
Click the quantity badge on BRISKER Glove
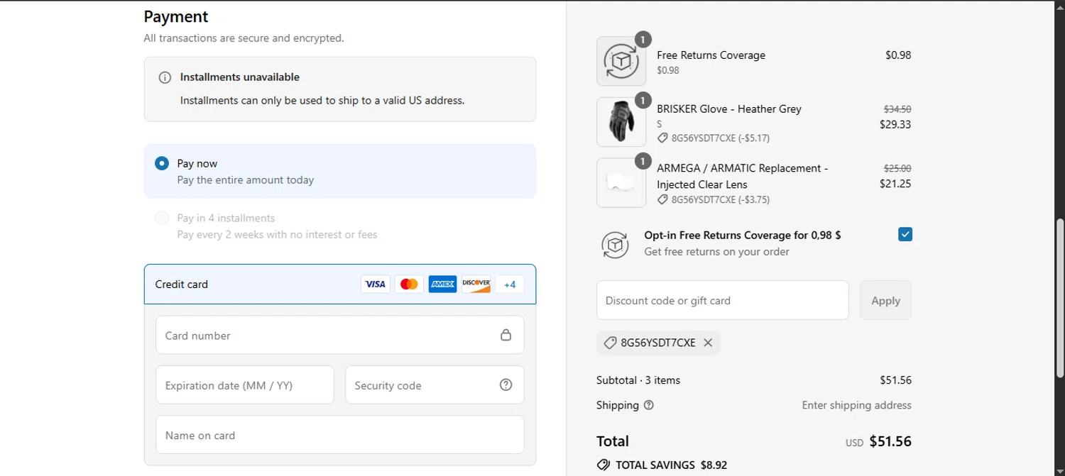point(643,101)
